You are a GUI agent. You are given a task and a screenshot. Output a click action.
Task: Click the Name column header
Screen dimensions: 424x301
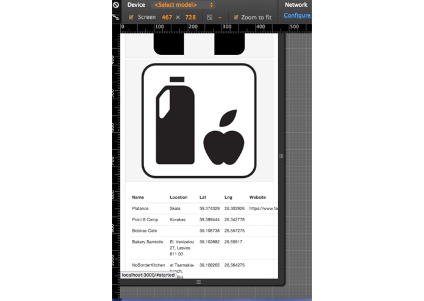click(138, 197)
